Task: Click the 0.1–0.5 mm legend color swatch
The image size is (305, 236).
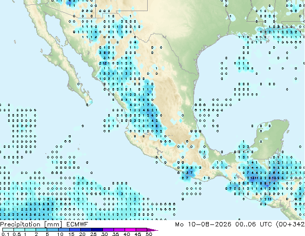Action: pos(8,230)
